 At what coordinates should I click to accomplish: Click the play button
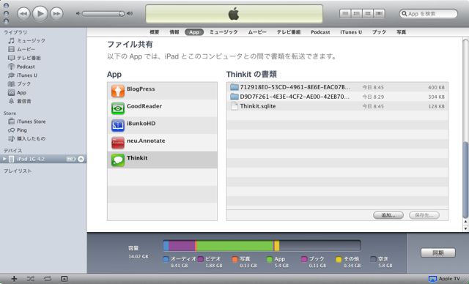tap(40, 13)
